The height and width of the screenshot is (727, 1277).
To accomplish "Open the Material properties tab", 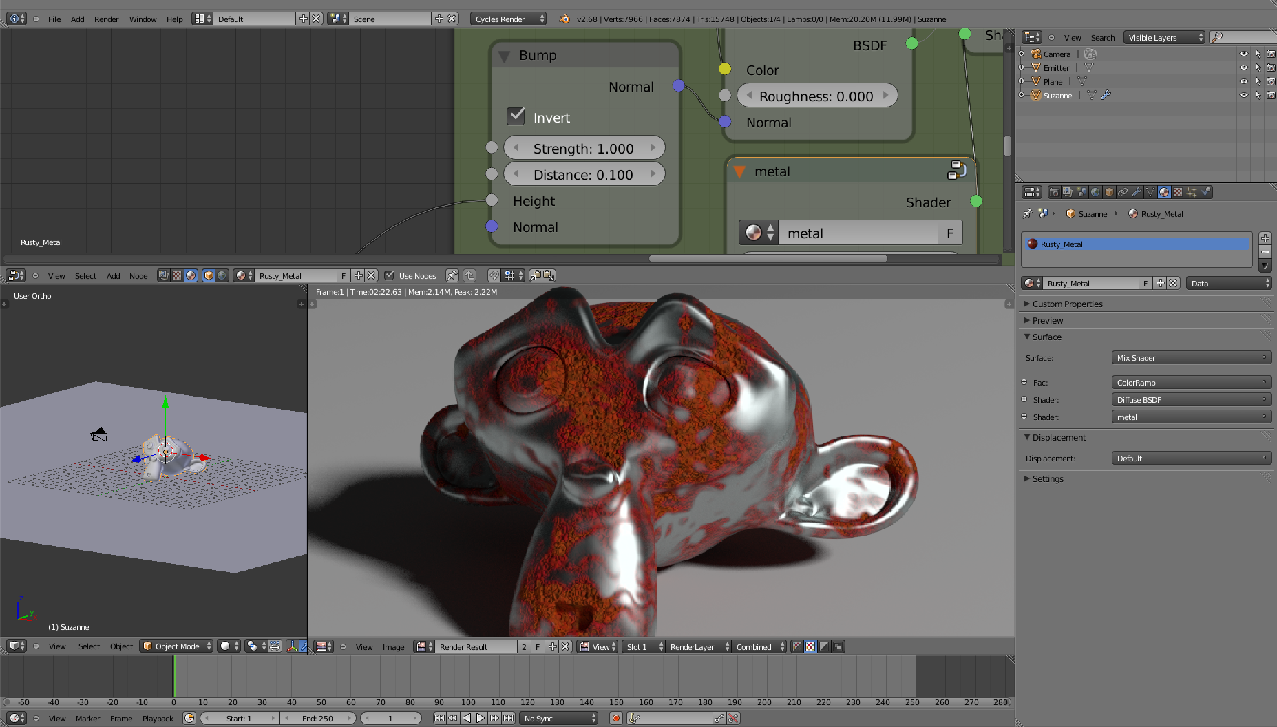I will click(x=1164, y=192).
